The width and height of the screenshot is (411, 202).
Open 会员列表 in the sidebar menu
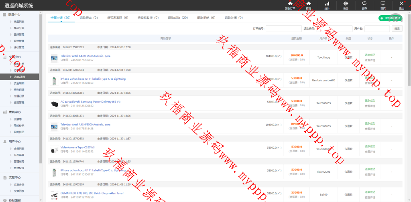pos(19,148)
